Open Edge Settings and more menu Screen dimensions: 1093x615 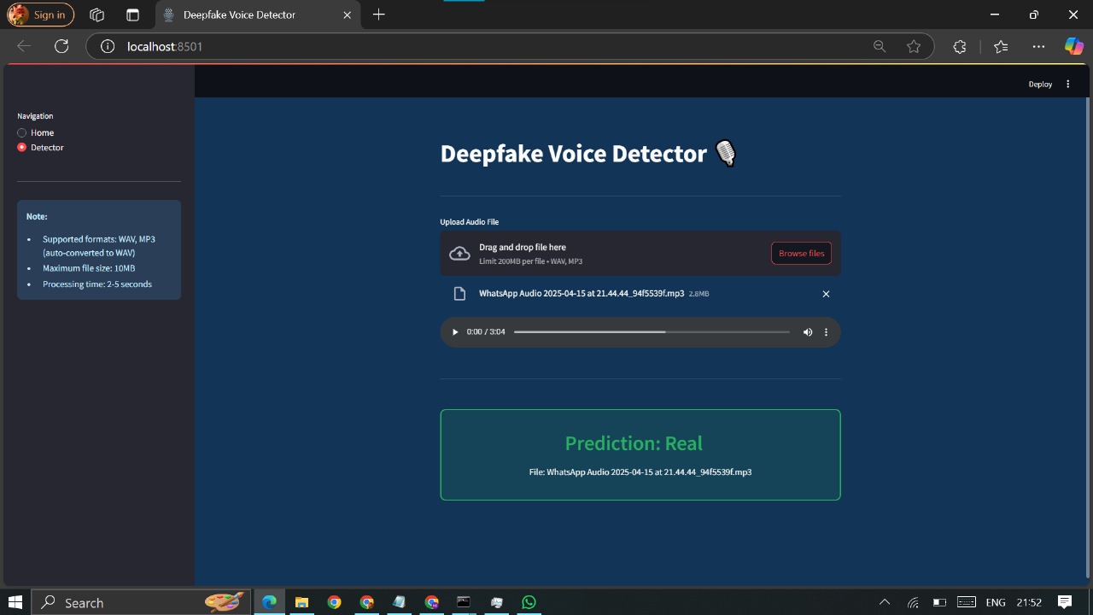1038,46
